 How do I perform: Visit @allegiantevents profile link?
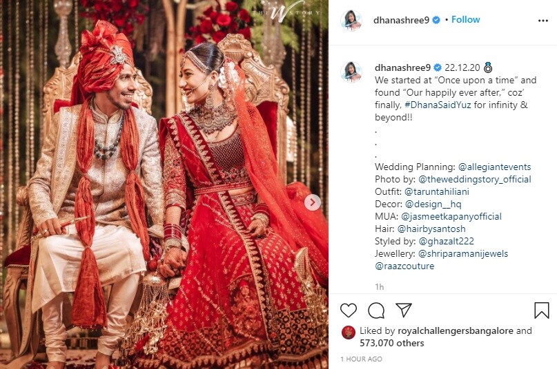pyautogui.click(x=494, y=167)
